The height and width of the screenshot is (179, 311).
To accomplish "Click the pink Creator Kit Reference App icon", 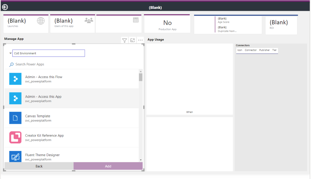I will (15, 137).
